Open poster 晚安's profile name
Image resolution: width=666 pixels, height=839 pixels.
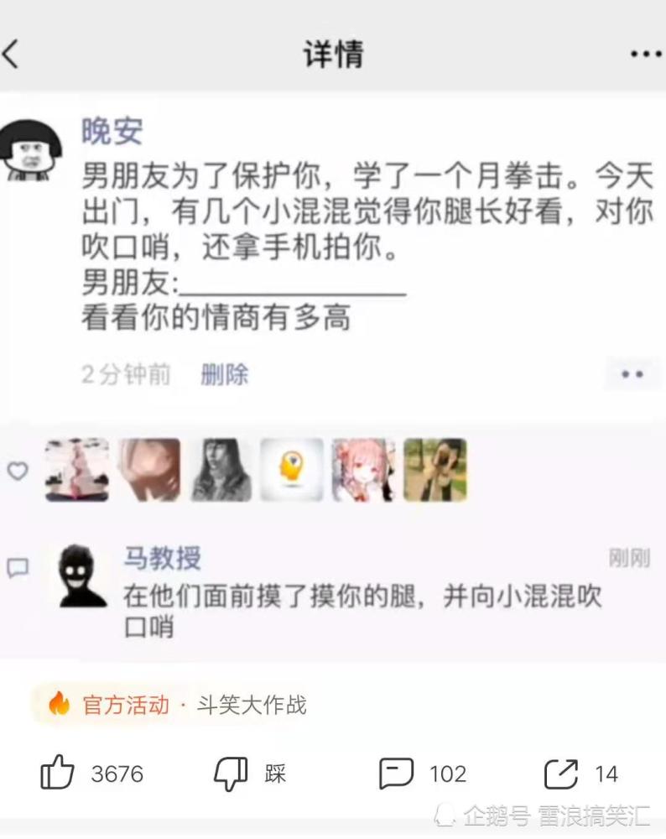tap(112, 131)
